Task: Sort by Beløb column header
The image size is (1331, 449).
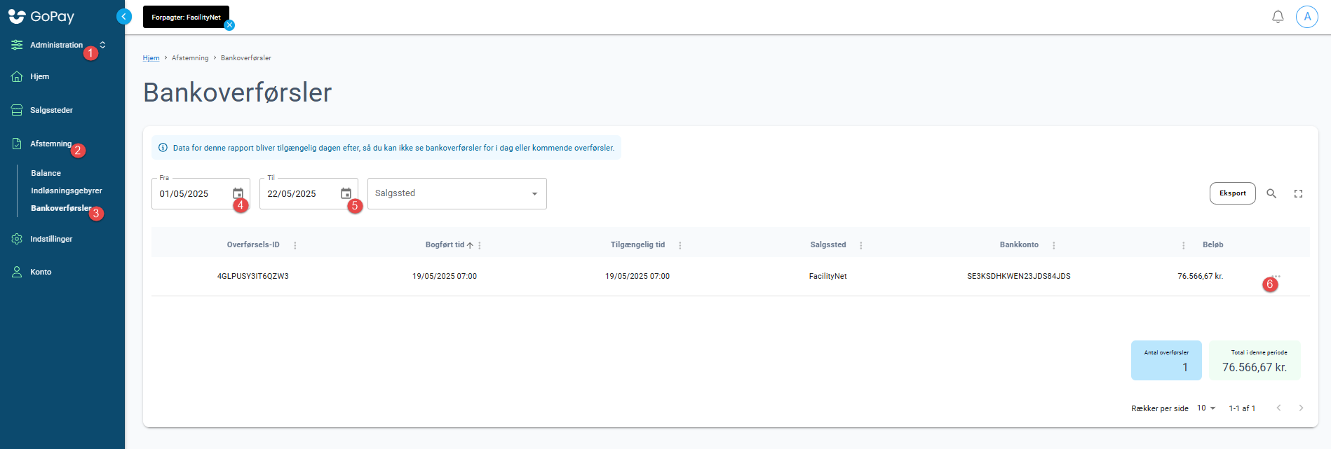Action: click(1212, 244)
